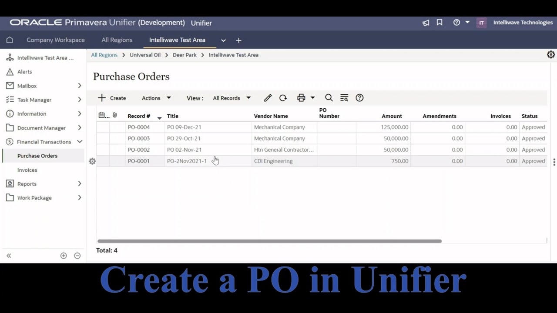The width and height of the screenshot is (557, 313).
Task: Select the Intelliwave Test Area tab
Action: tap(177, 40)
